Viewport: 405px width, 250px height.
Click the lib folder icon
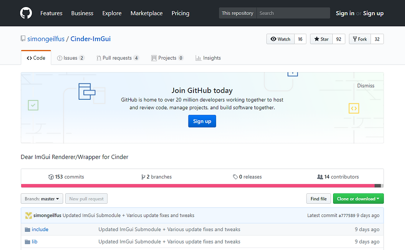tap(27, 242)
